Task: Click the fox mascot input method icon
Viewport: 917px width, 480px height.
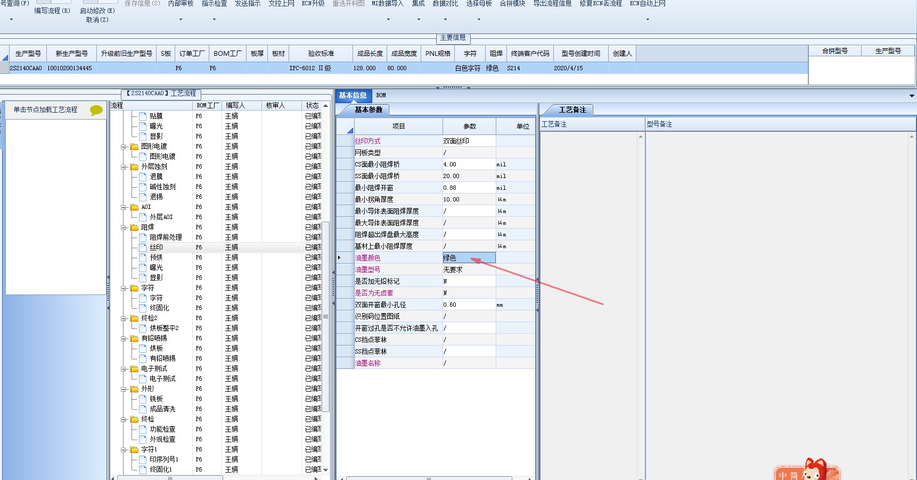Action: (814, 470)
